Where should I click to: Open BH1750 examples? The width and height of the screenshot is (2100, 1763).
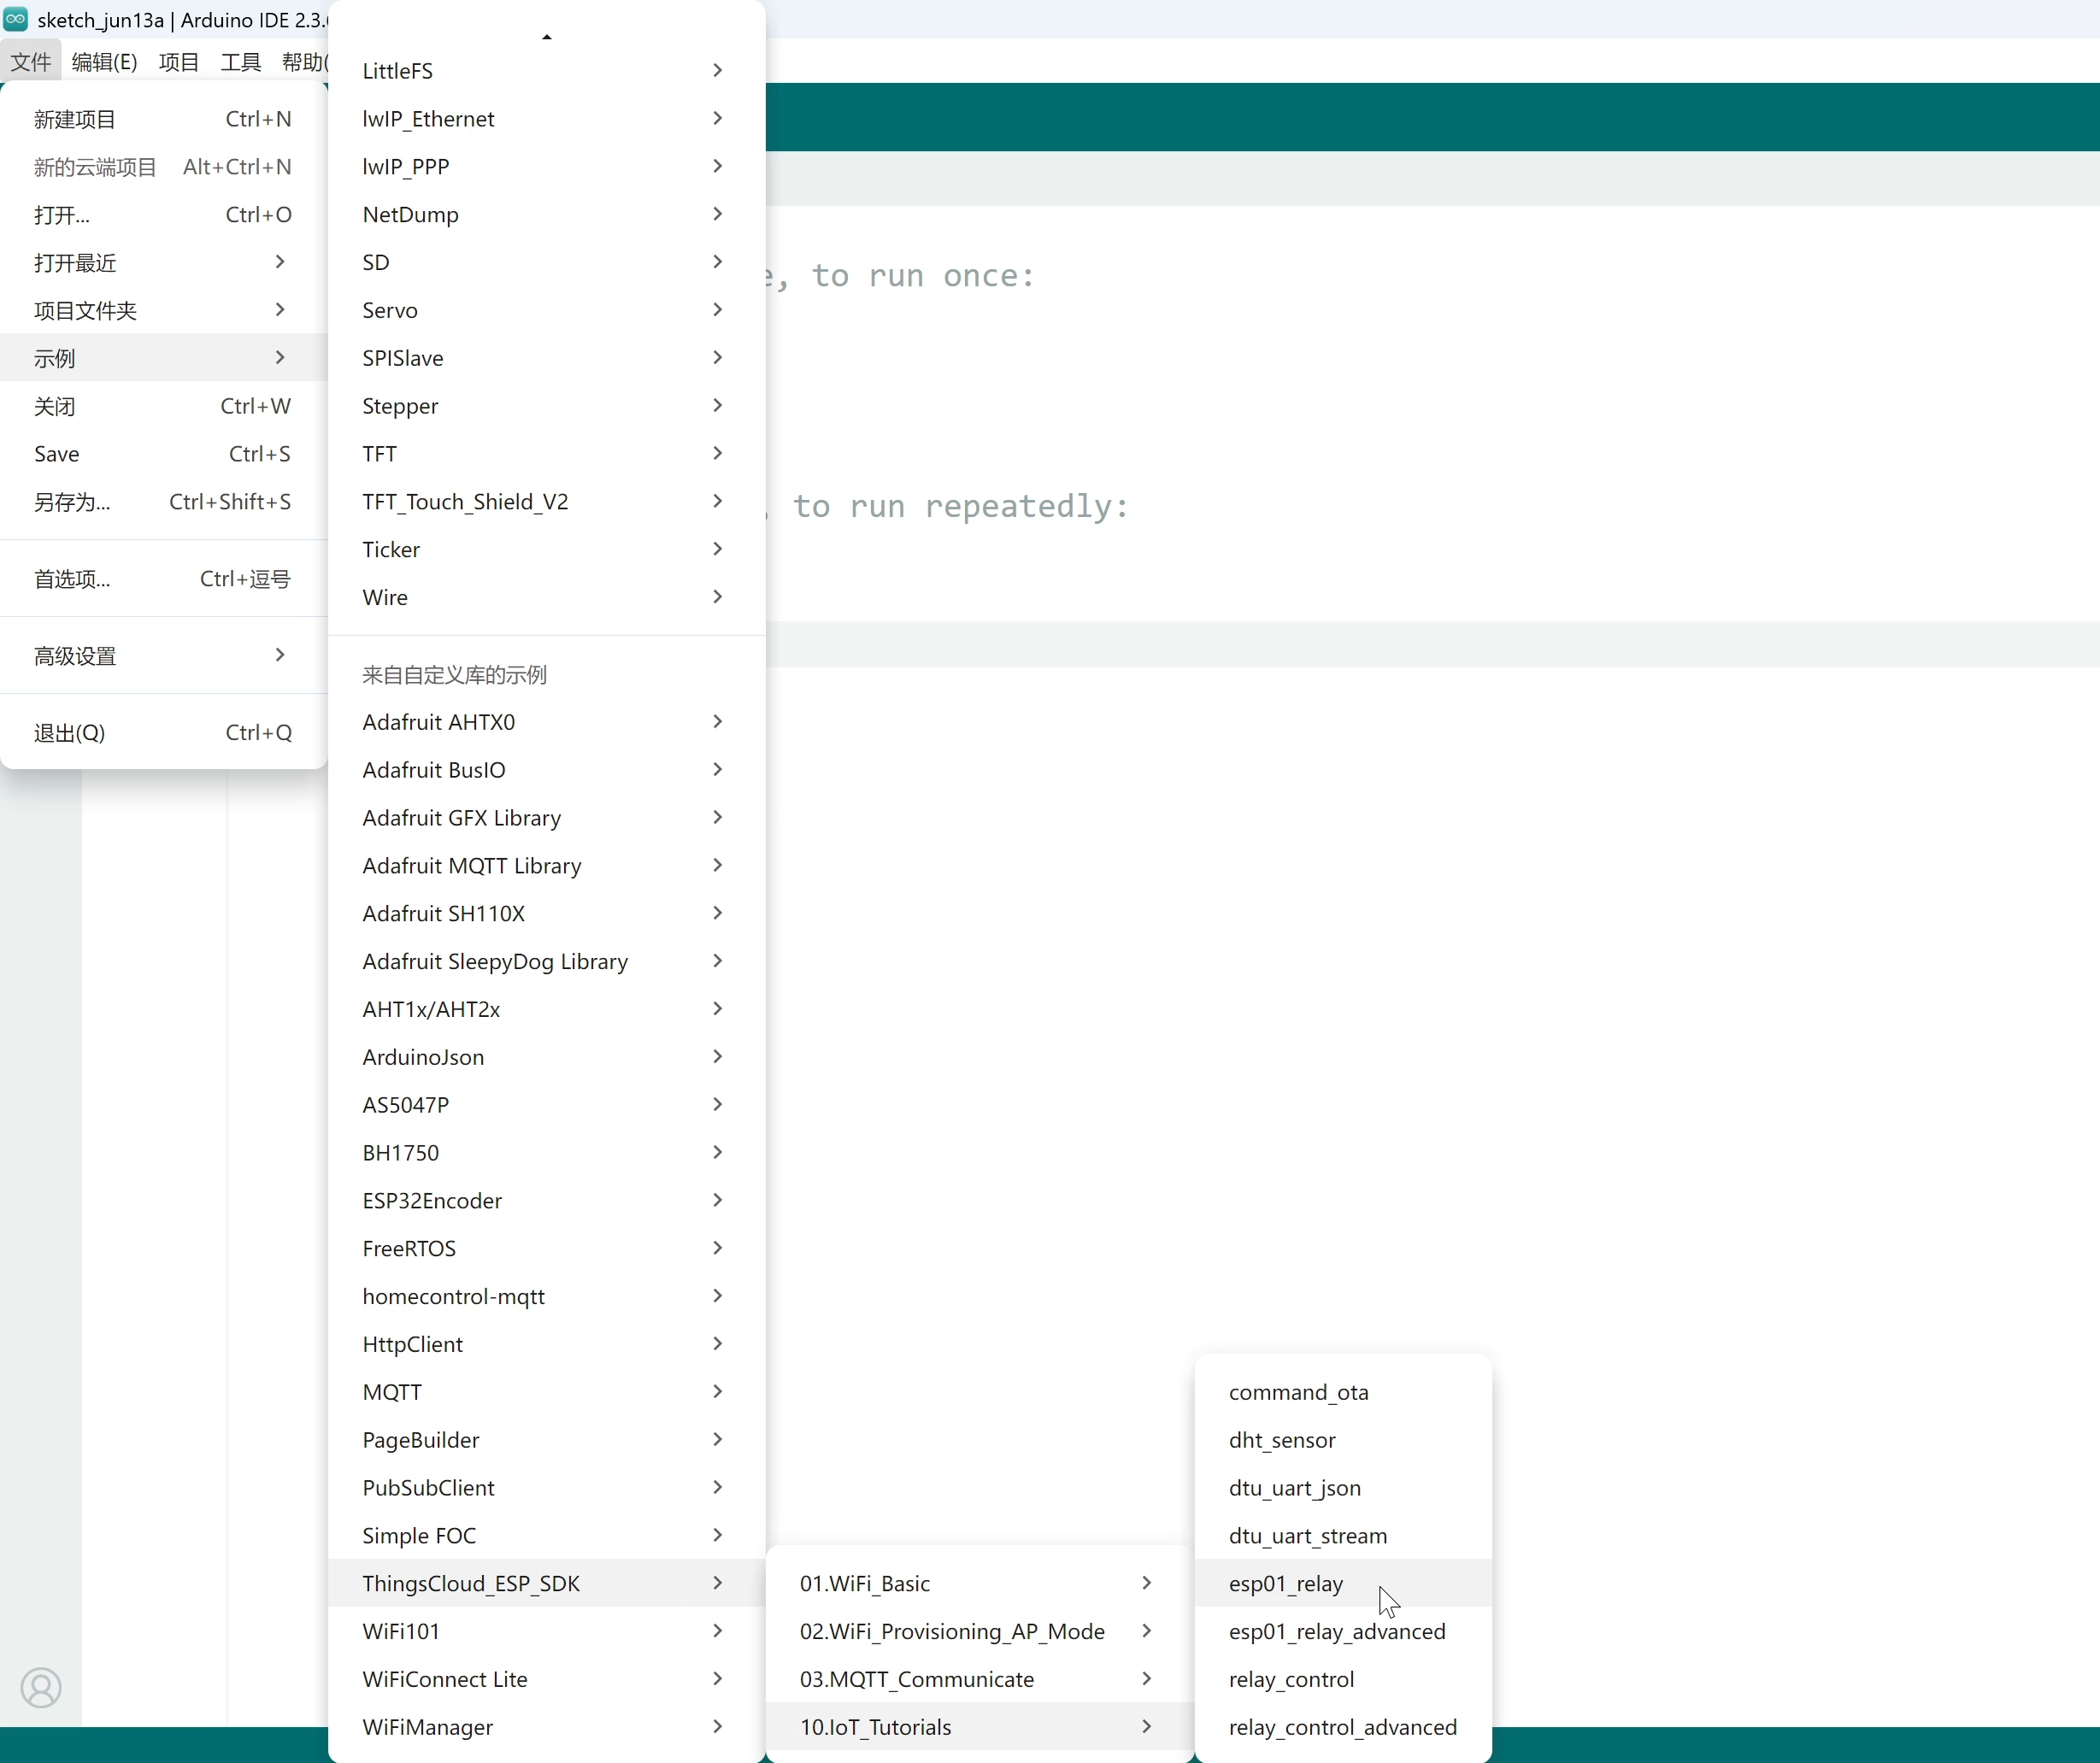(547, 1153)
